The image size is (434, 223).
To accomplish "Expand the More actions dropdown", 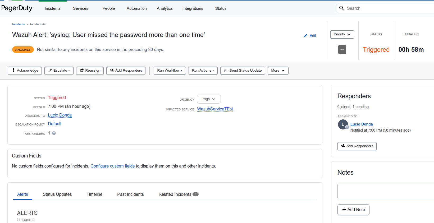I will pyautogui.click(x=278, y=70).
